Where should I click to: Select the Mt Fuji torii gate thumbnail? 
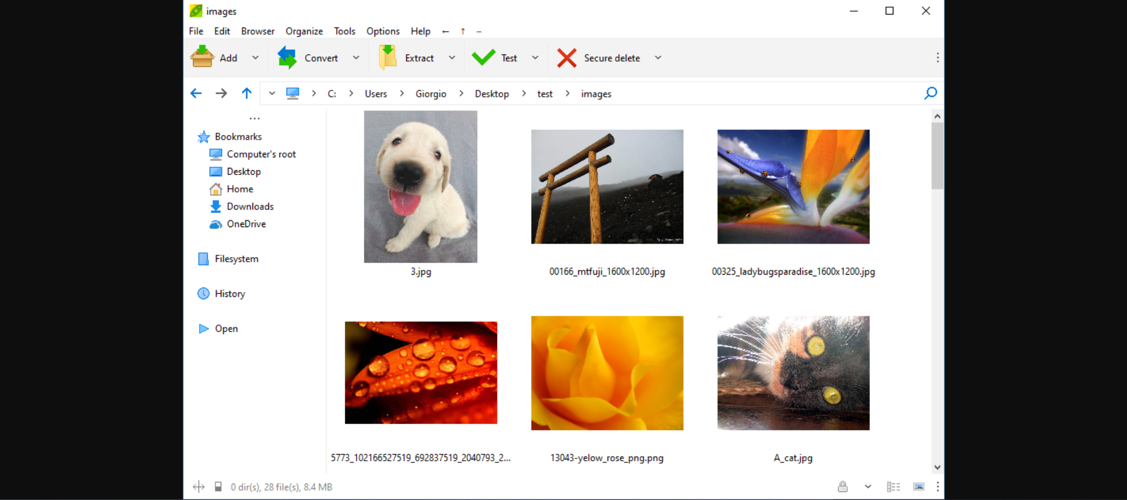(x=607, y=187)
